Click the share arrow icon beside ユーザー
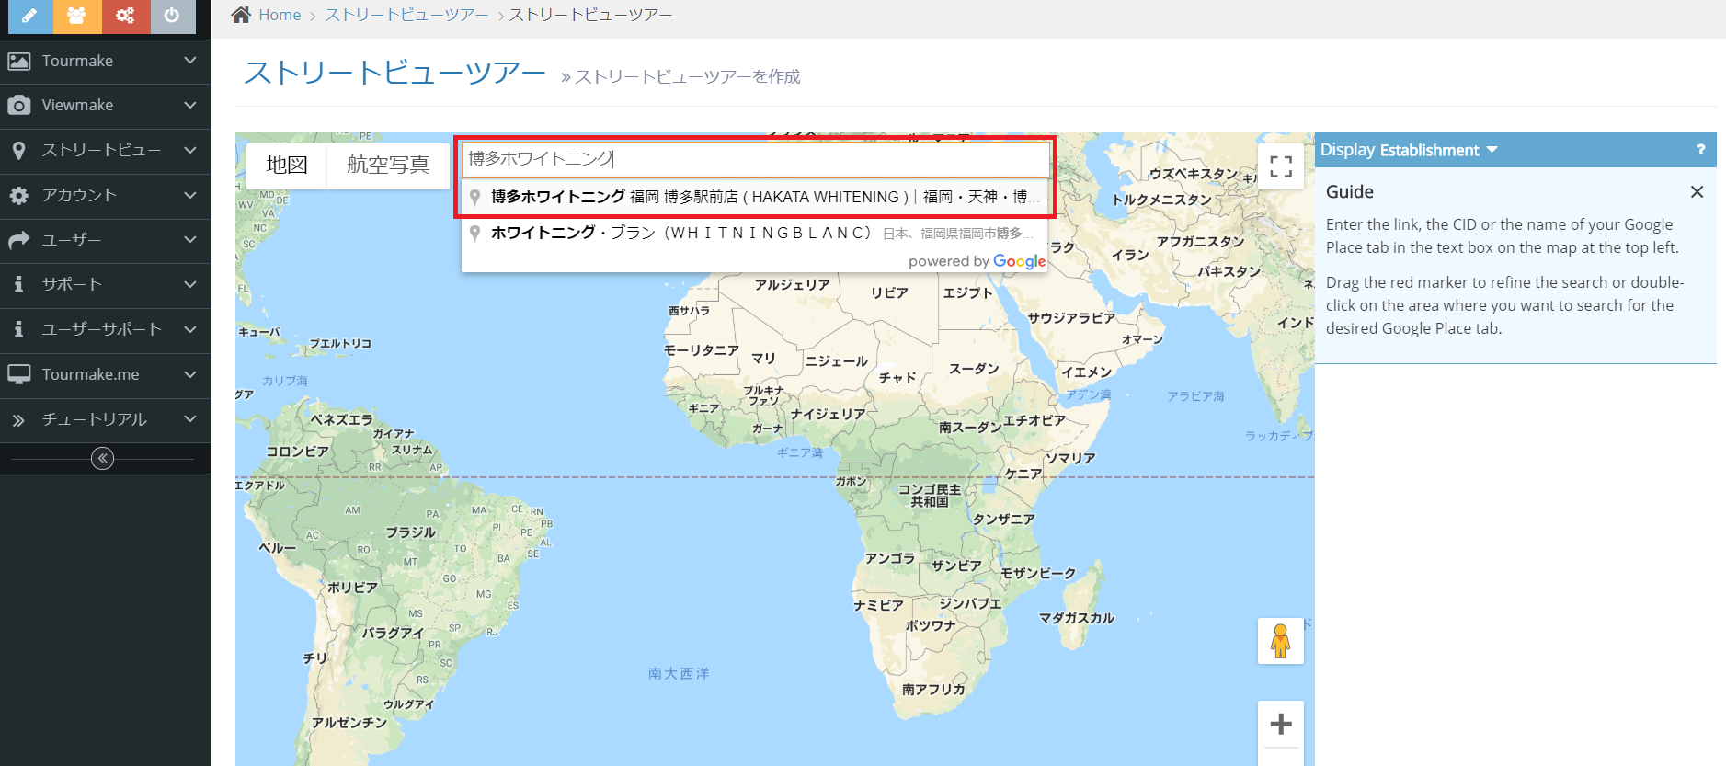1726x766 pixels. click(18, 240)
